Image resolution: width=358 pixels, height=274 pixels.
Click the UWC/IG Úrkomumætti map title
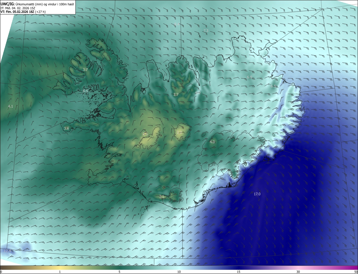click(37, 4)
